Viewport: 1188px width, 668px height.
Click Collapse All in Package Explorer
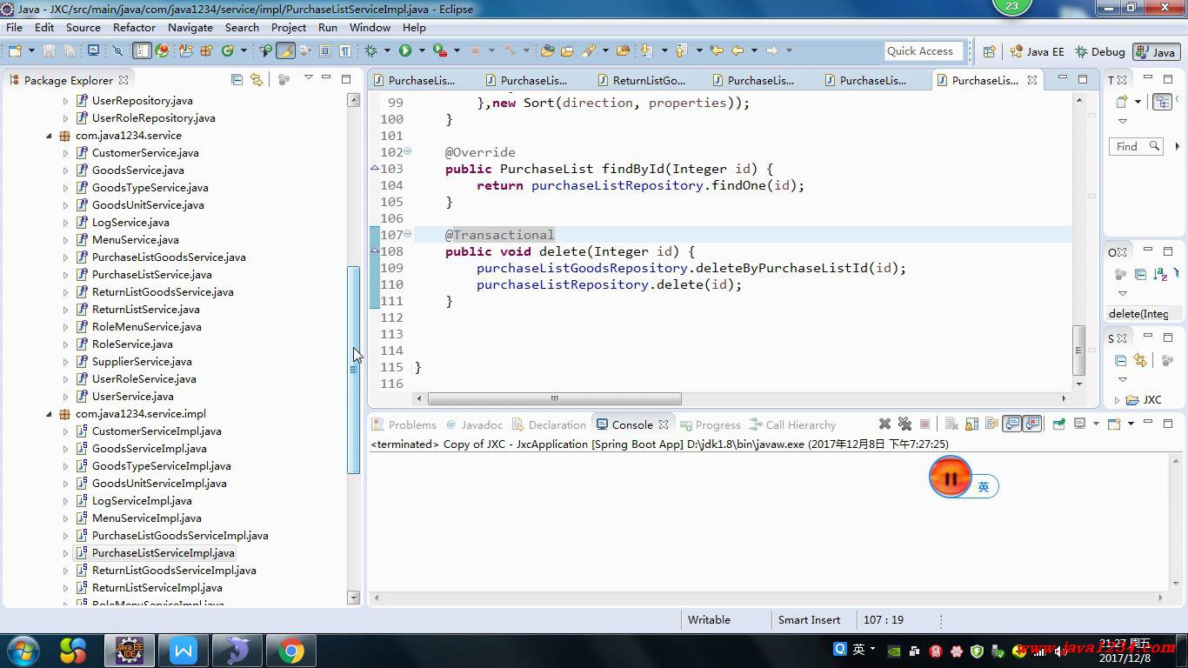click(x=237, y=80)
